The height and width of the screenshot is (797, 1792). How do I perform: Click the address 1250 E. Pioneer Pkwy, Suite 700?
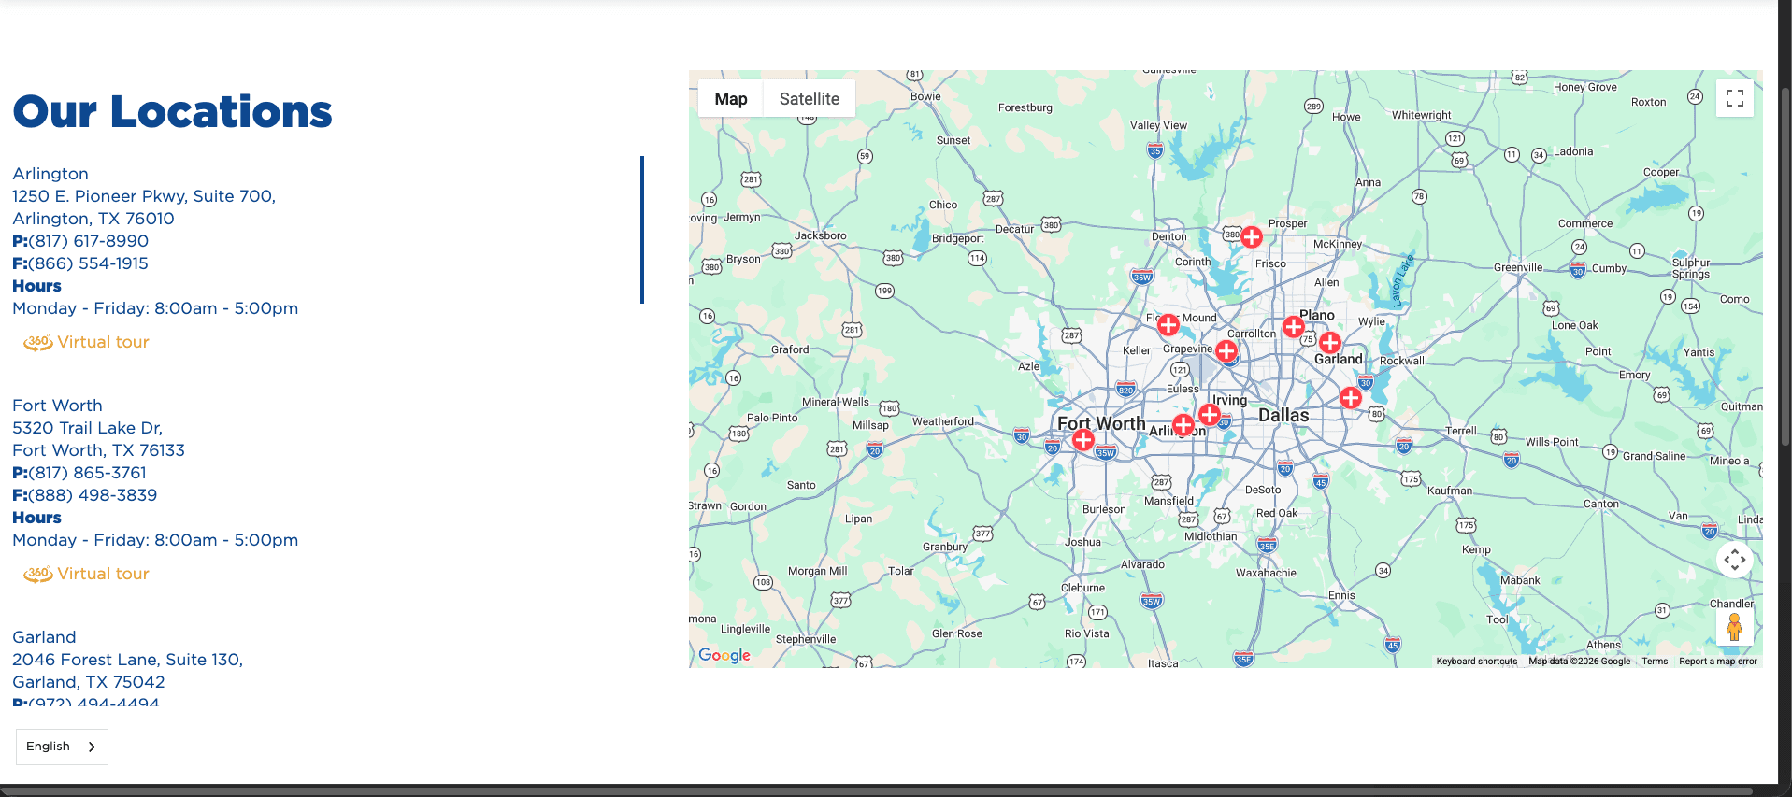click(x=144, y=196)
